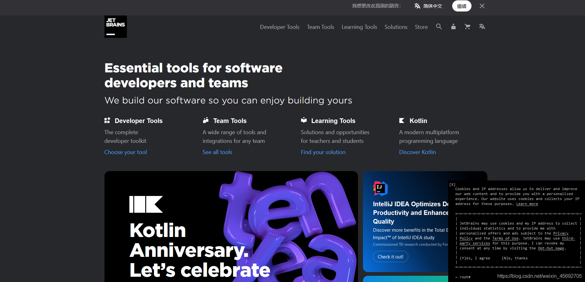Follow the Choose your tool link

coord(126,152)
